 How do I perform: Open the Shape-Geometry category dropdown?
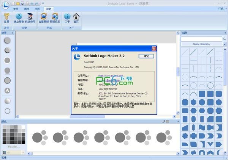(x=225, y=44)
